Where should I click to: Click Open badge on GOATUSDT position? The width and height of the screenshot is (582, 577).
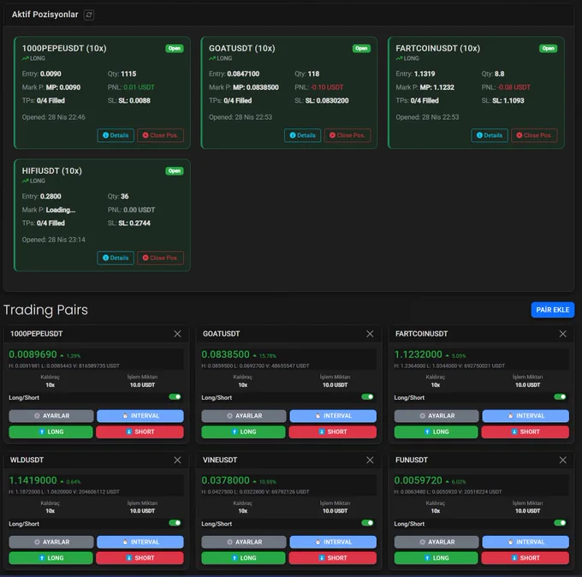[361, 48]
